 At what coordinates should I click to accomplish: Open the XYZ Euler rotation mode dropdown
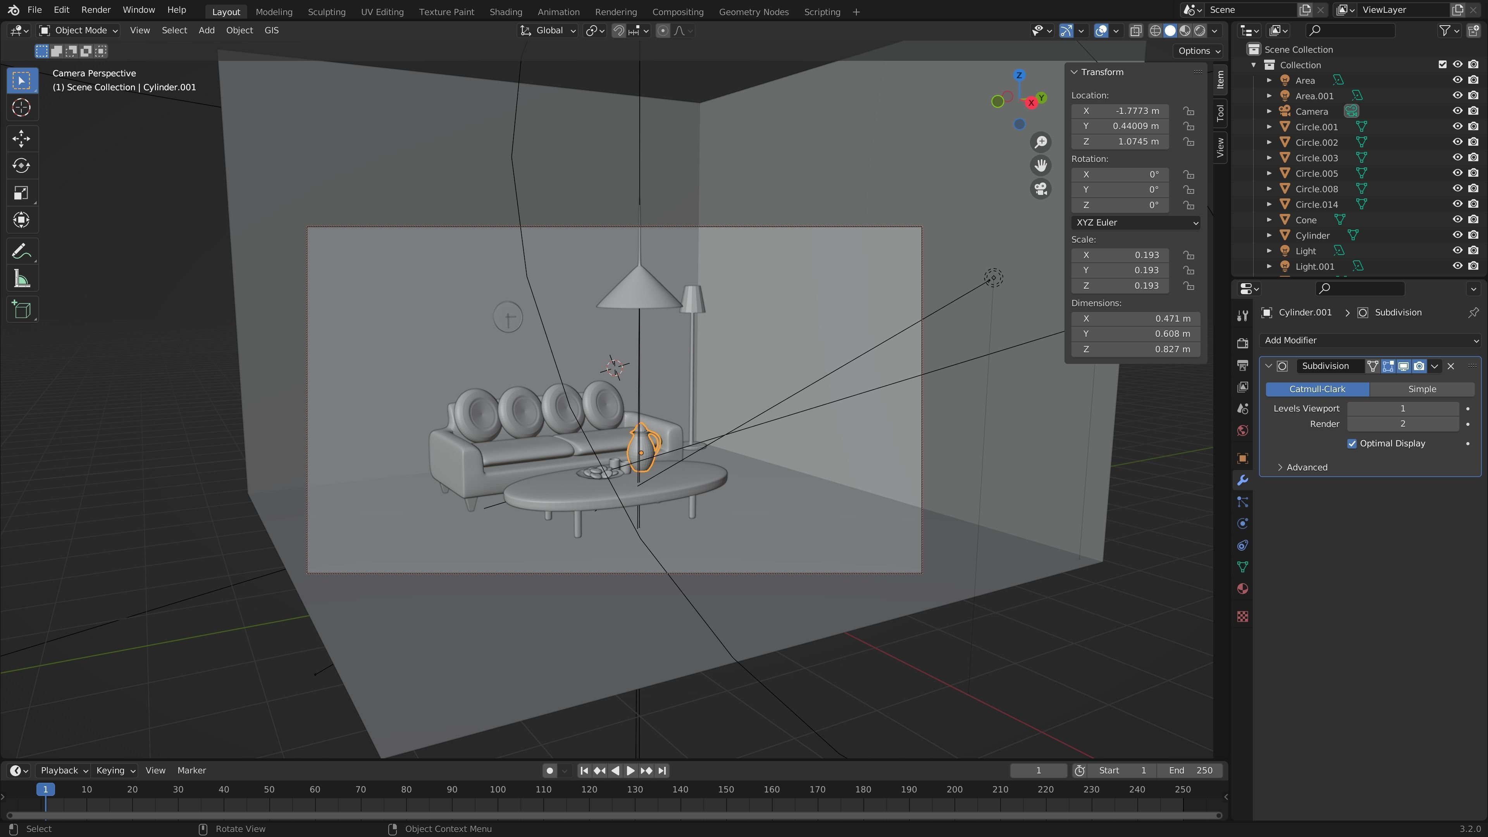coord(1135,222)
